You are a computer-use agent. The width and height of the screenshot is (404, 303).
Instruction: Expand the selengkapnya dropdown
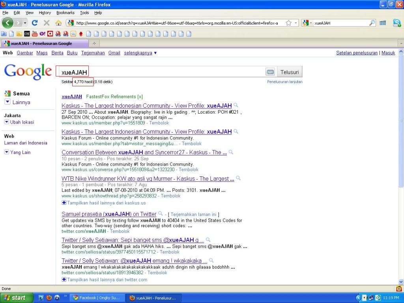coord(140,53)
